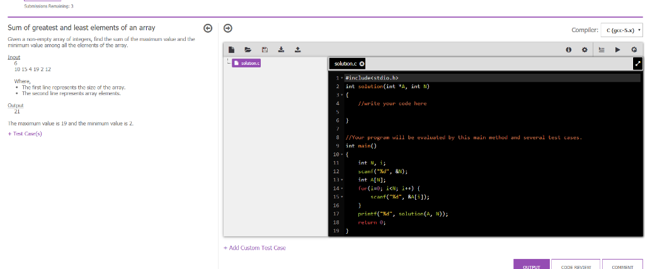Click the 'Output' heading in the problem statement
Viewport: 645px width, 269px height.
tap(16, 105)
